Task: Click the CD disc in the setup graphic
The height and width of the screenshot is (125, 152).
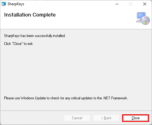Action: (145, 20)
